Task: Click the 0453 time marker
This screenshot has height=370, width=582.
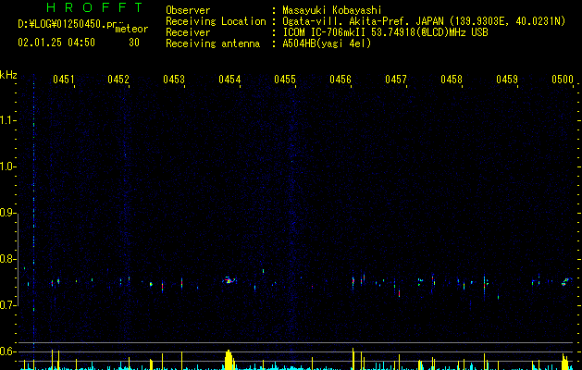Action: 174,80
